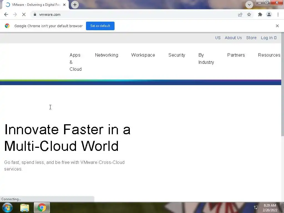
Task: Stop loading the page
Action: click(24, 14)
